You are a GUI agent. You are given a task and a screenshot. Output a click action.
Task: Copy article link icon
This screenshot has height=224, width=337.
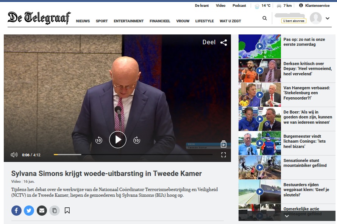coord(55,210)
